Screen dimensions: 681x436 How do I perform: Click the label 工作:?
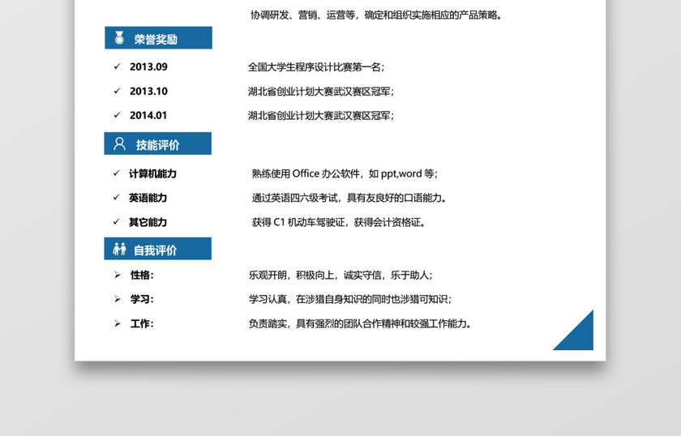142,324
